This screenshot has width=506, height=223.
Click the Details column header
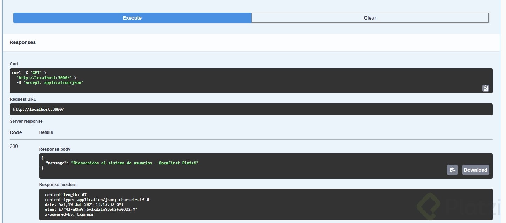(x=46, y=132)
